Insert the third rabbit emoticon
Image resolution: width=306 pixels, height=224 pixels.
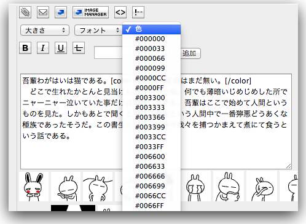tap(98, 187)
